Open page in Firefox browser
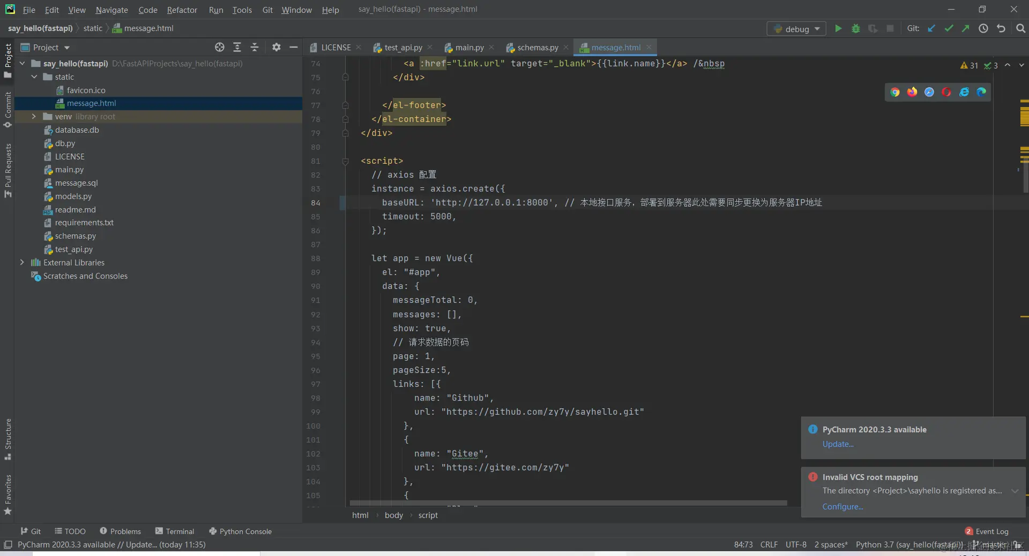Image resolution: width=1029 pixels, height=556 pixels. click(x=912, y=92)
